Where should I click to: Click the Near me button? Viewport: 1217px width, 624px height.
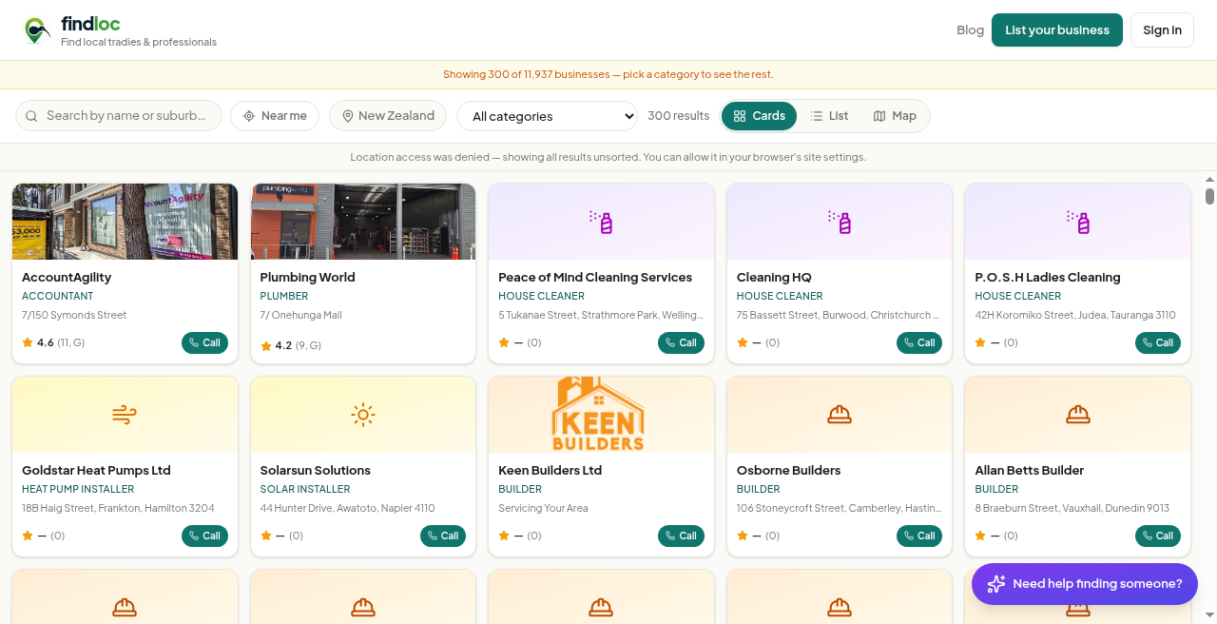275,116
